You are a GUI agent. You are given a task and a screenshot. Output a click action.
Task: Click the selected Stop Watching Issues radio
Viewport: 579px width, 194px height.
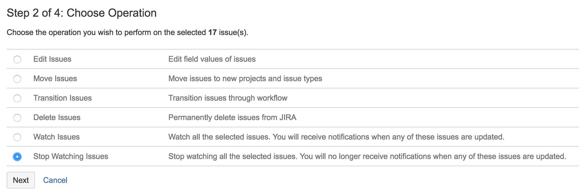17,157
